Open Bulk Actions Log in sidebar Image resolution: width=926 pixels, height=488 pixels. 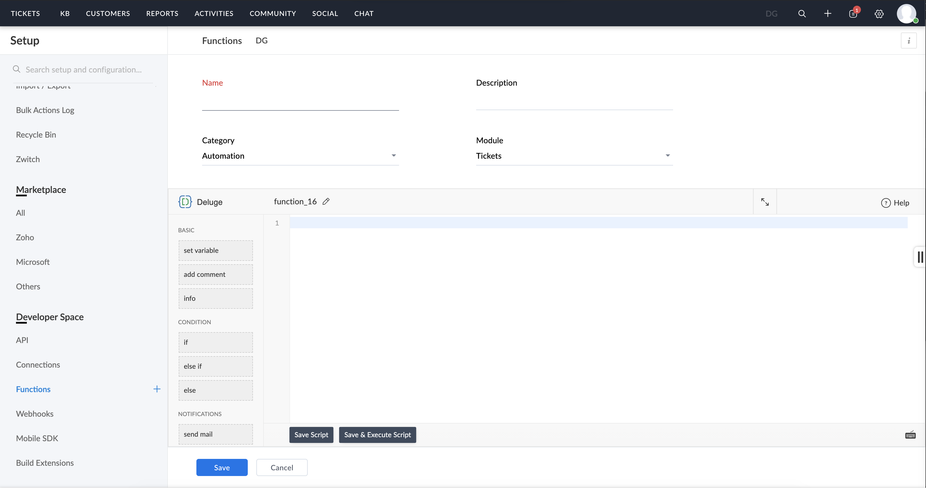[45, 110]
